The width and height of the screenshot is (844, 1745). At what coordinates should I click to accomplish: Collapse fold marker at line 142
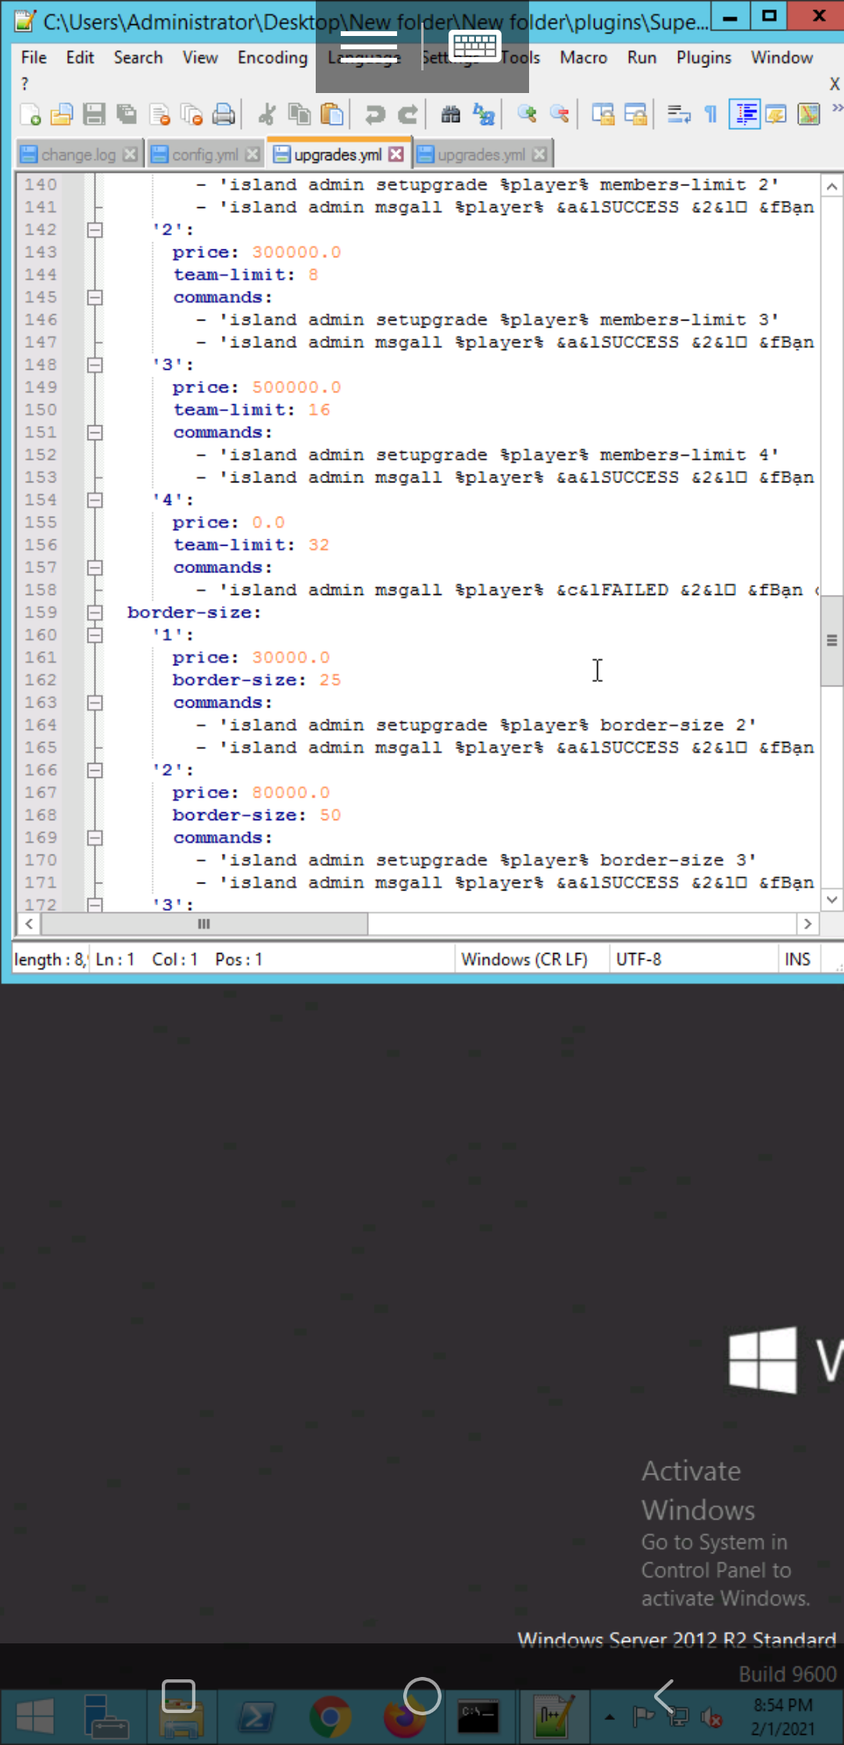click(95, 230)
